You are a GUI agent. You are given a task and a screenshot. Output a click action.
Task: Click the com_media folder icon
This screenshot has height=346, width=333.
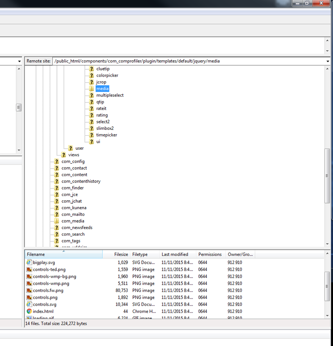pos(57,221)
